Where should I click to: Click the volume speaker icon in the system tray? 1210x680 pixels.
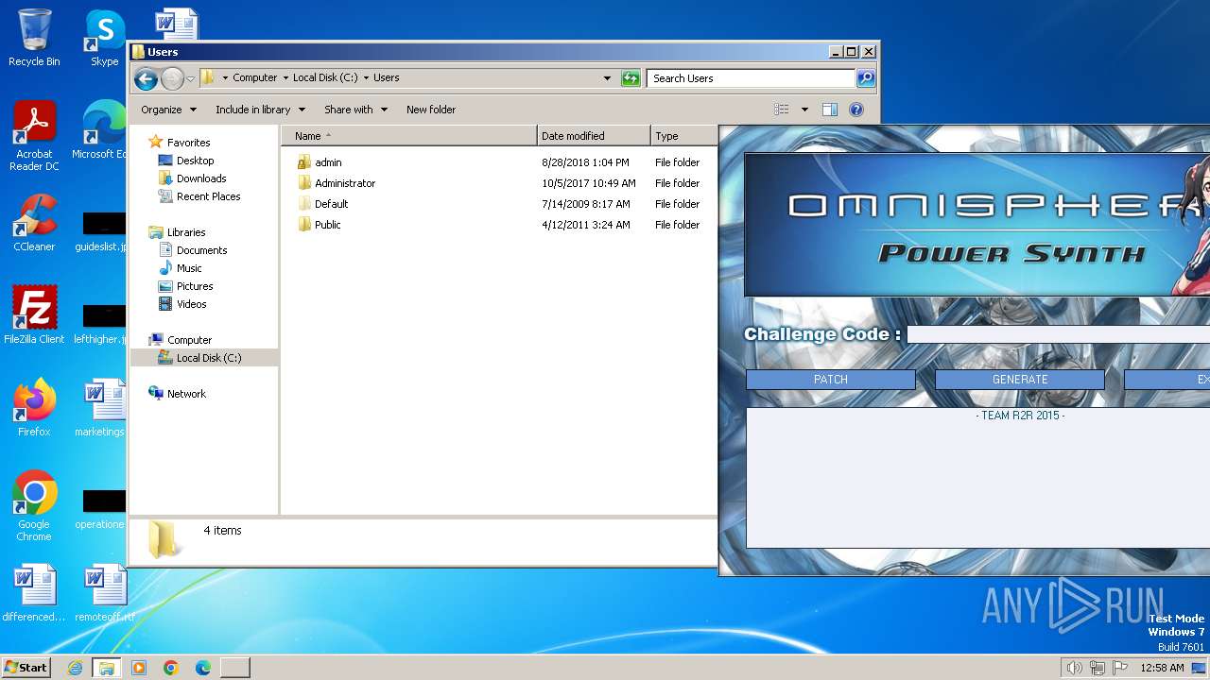tap(1074, 668)
